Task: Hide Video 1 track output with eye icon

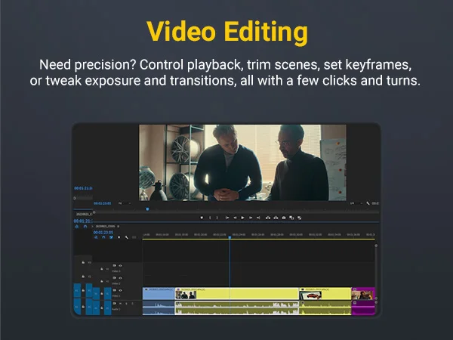Action: pyautogui.click(x=120, y=290)
